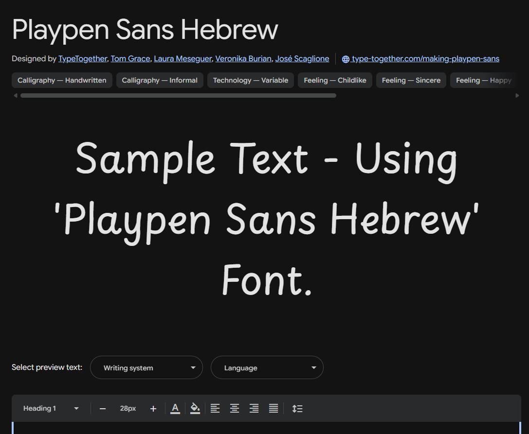This screenshot has height=434, width=529.
Task: Open the Heading 1 style dropdown
Action: [x=51, y=408]
